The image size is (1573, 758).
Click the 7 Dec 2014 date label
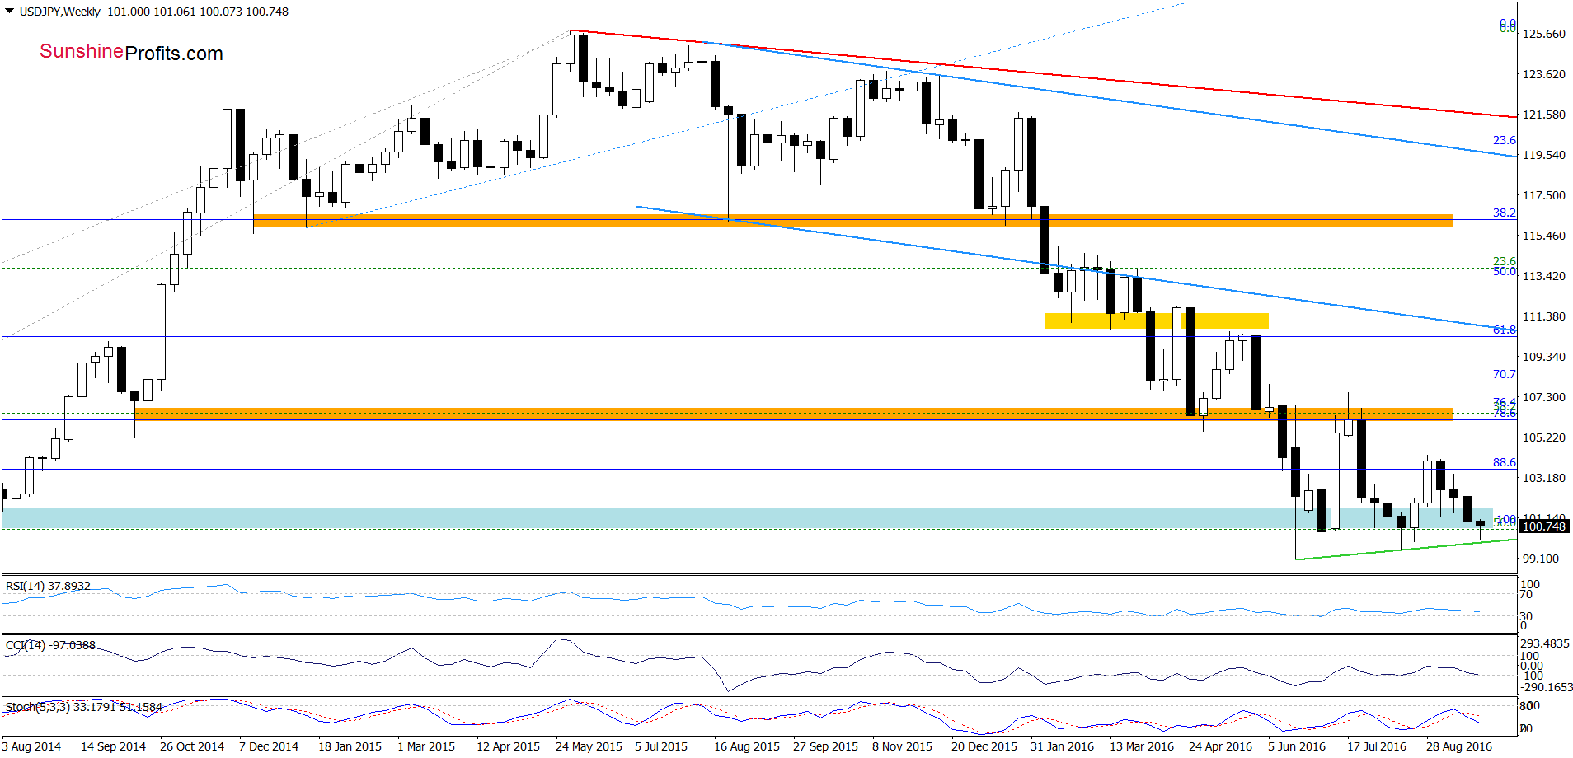coord(269,746)
